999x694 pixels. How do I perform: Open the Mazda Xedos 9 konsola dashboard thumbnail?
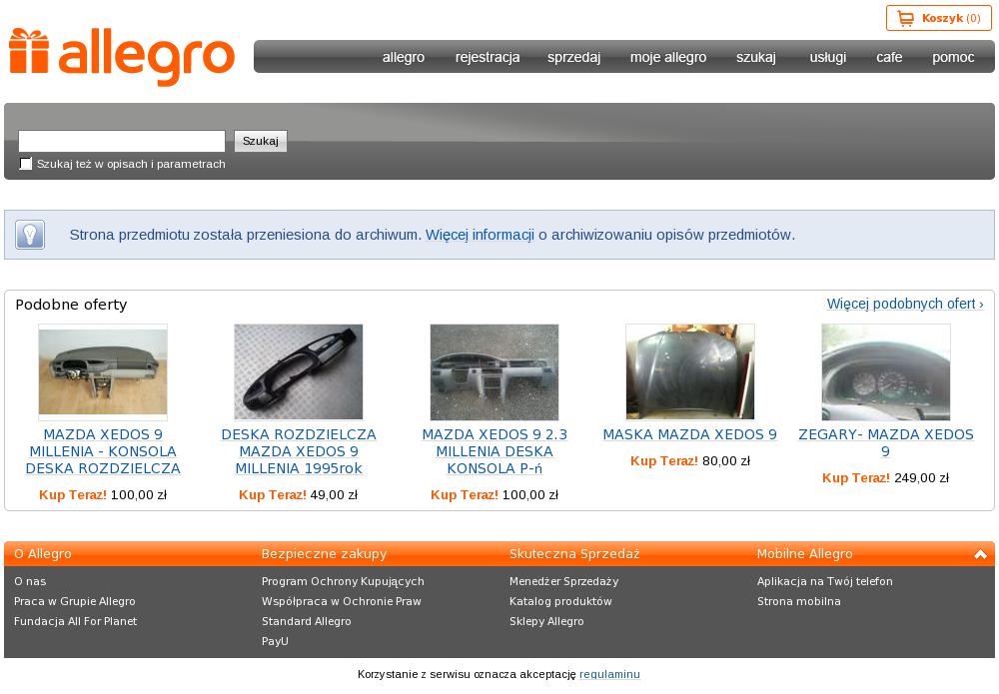point(103,371)
